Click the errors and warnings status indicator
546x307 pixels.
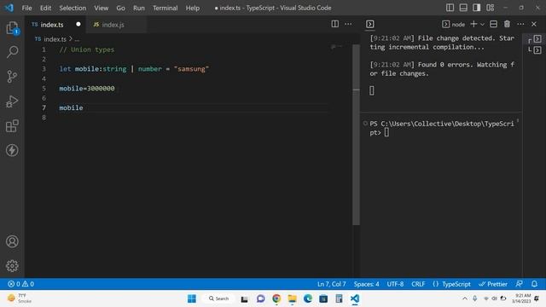tap(20, 284)
